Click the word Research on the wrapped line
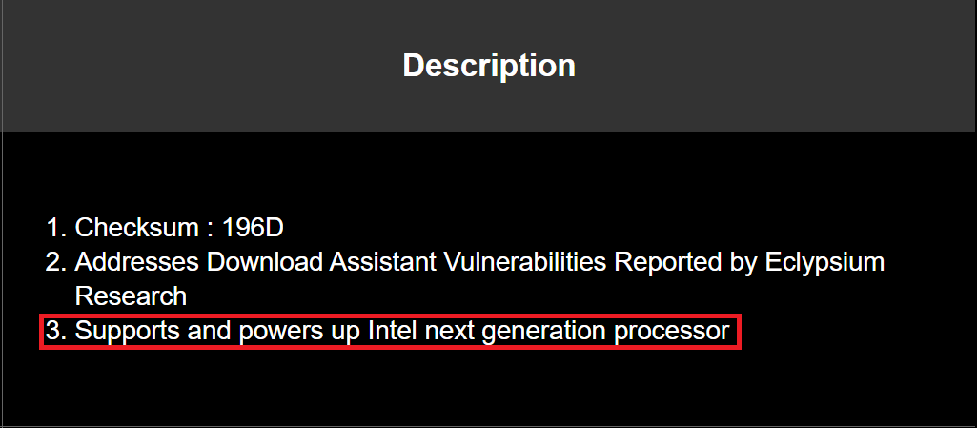 [131, 296]
